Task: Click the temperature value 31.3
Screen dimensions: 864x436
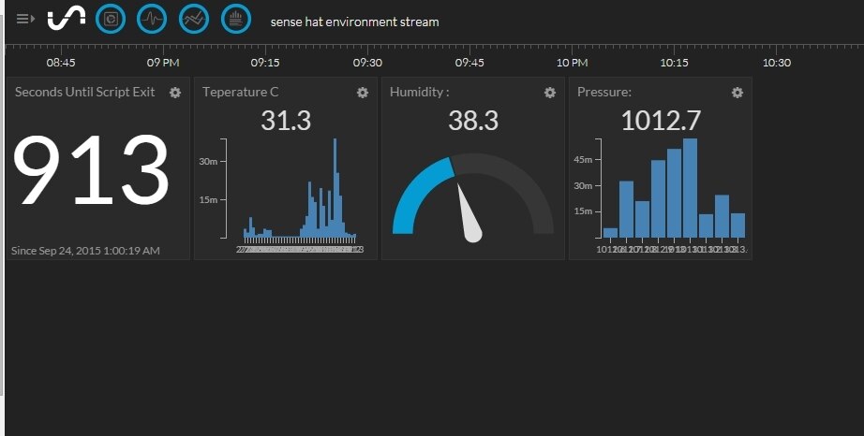Action: [x=286, y=121]
